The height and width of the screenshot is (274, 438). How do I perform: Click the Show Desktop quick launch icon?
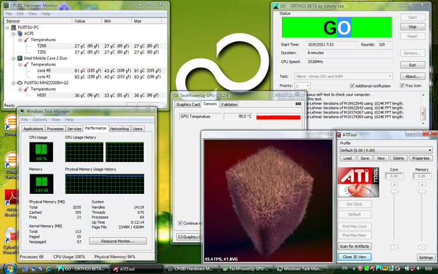point(25,269)
